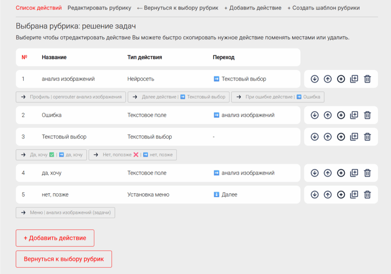
Task: Move 'Текстовый выбор' row down
Action: 314,137
